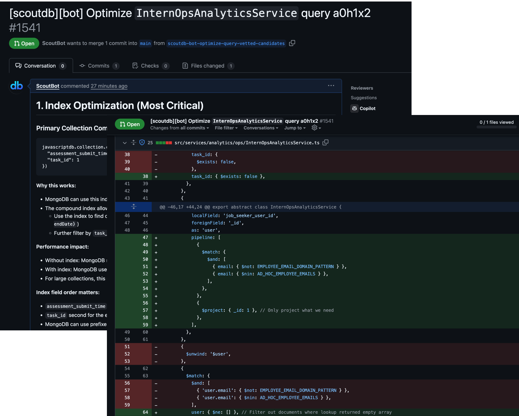Viewport: 519px width, 416px height.
Task: Click the Primary Collection heading
Action: point(72,128)
